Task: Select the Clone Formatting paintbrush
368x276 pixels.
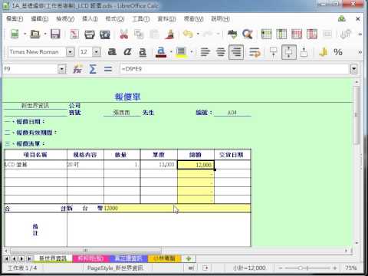Action: [169, 34]
